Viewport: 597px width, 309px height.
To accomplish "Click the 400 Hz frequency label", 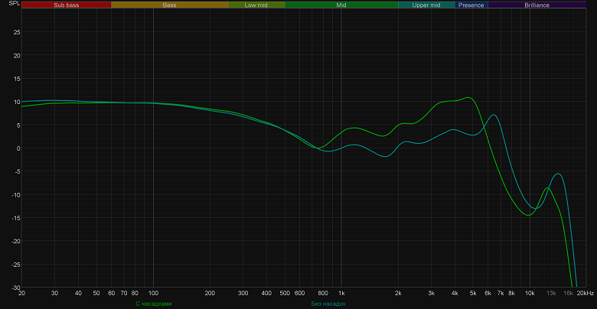I will point(266,293).
